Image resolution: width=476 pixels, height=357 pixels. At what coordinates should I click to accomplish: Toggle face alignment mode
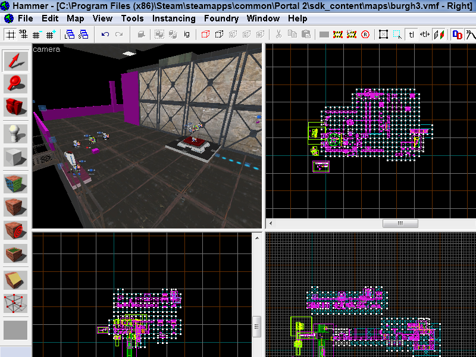click(439, 35)
